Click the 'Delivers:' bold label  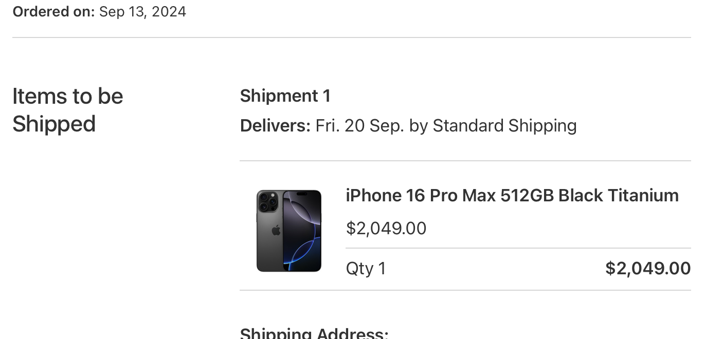pos(275,126)
